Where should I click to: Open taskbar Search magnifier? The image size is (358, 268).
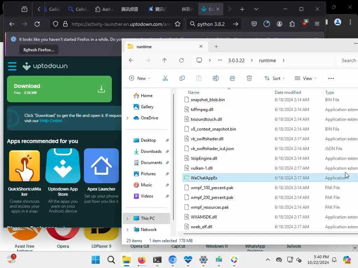click(x=111, y=260)
